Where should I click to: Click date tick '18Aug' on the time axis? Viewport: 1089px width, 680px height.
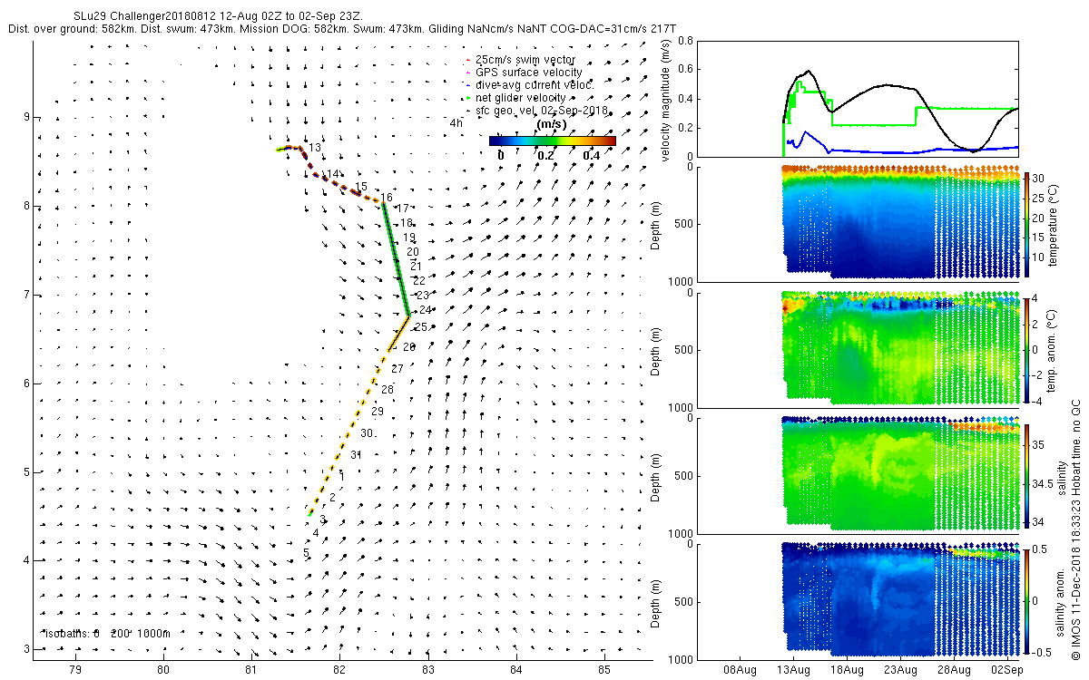pyautogui.click(x=847, y=670)
